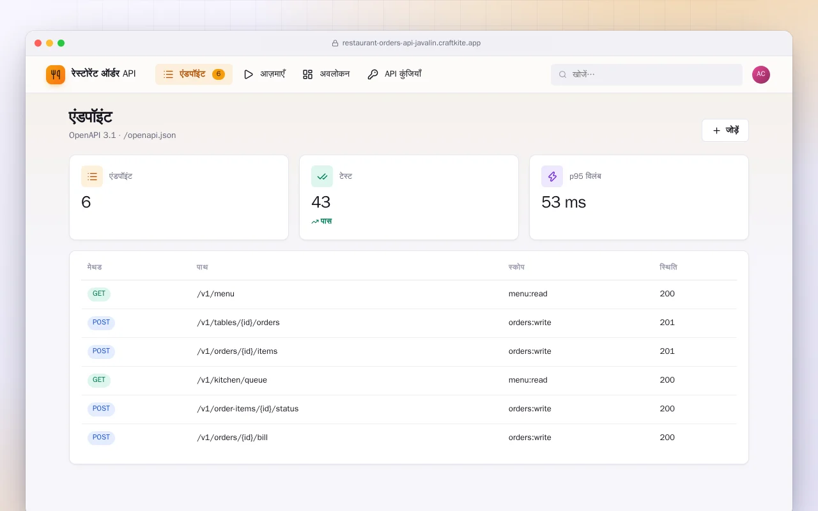Click the orange list icon on एंडपॉइंट card
Image resolution: width=818 pixels, height=511 pixels.
click(92, 176)
